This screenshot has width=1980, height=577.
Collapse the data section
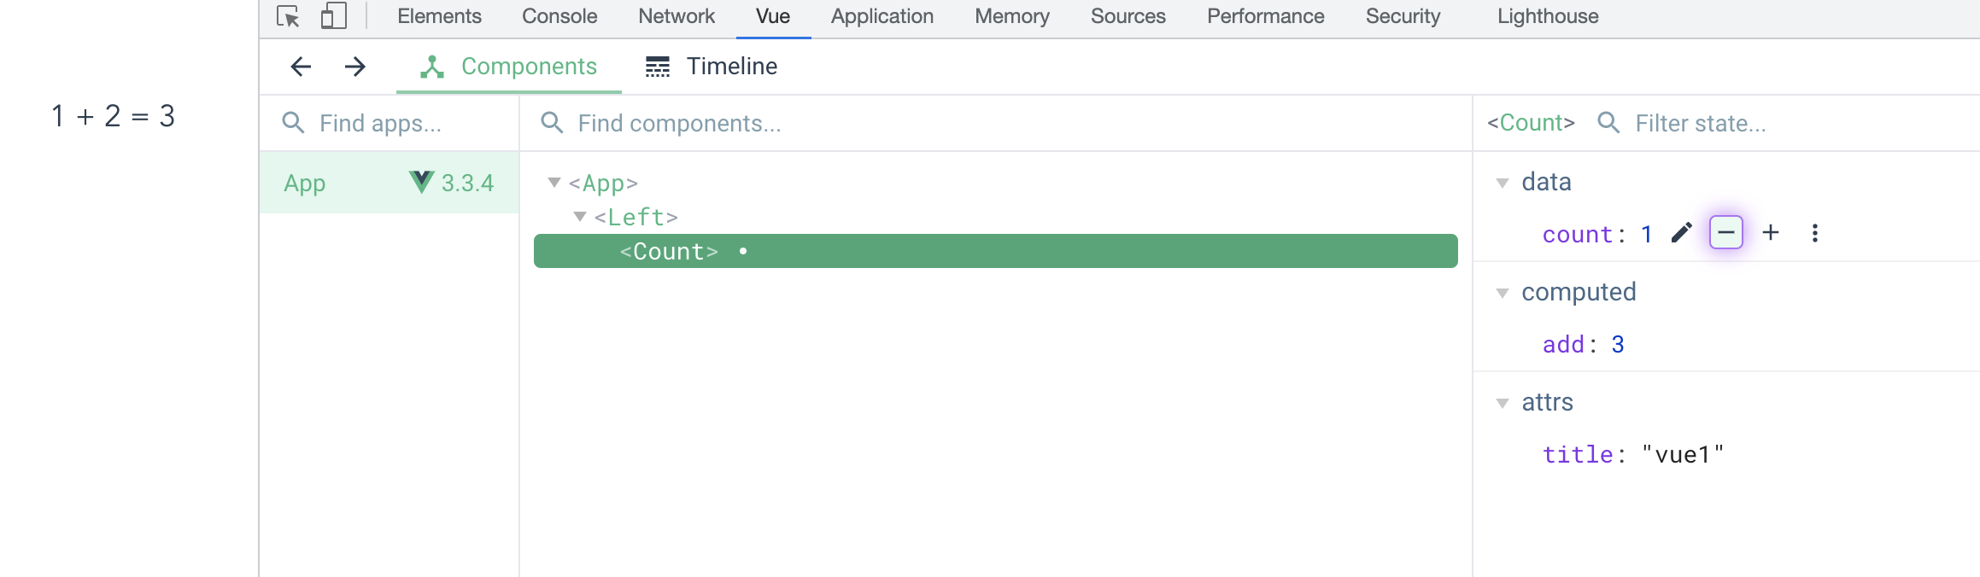[1503, 183]
